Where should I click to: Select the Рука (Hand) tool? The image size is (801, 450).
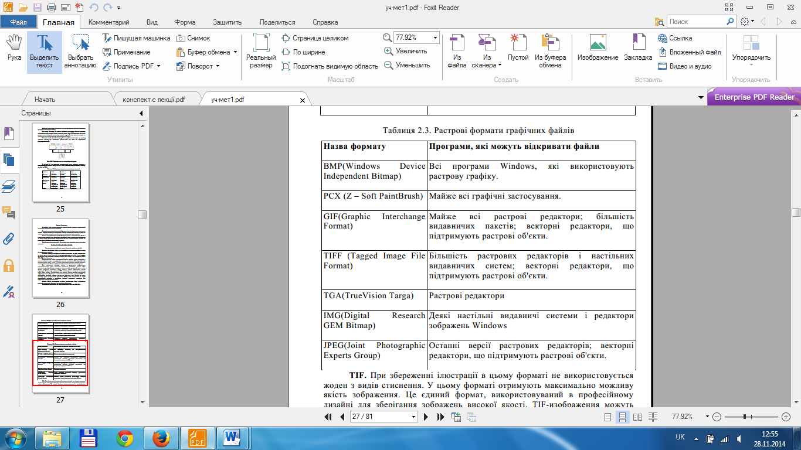click(14, 48)
